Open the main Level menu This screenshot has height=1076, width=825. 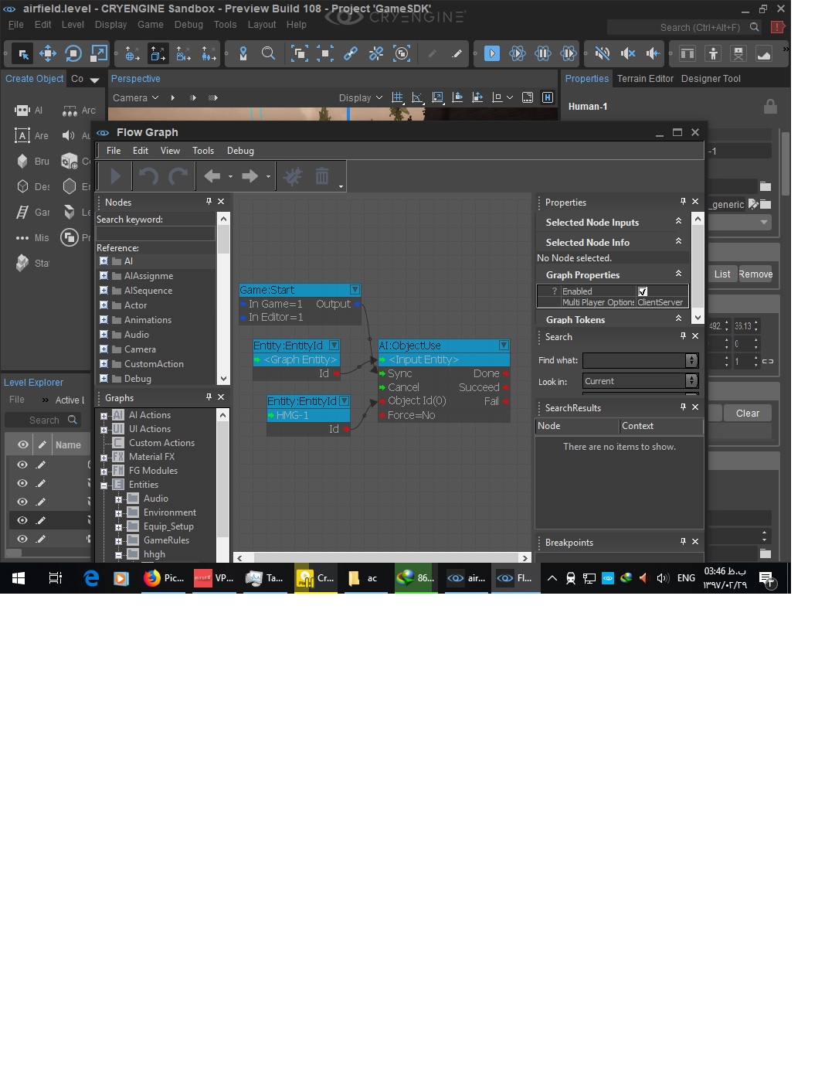(x=73, y=25)
